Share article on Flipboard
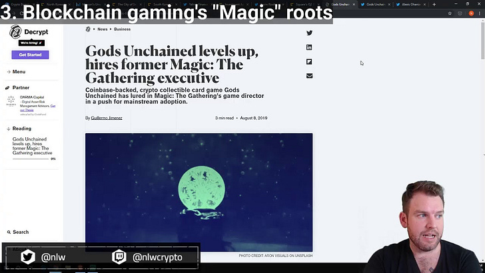 [309, 62]
